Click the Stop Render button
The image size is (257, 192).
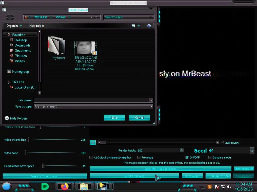tap(243, 176)
